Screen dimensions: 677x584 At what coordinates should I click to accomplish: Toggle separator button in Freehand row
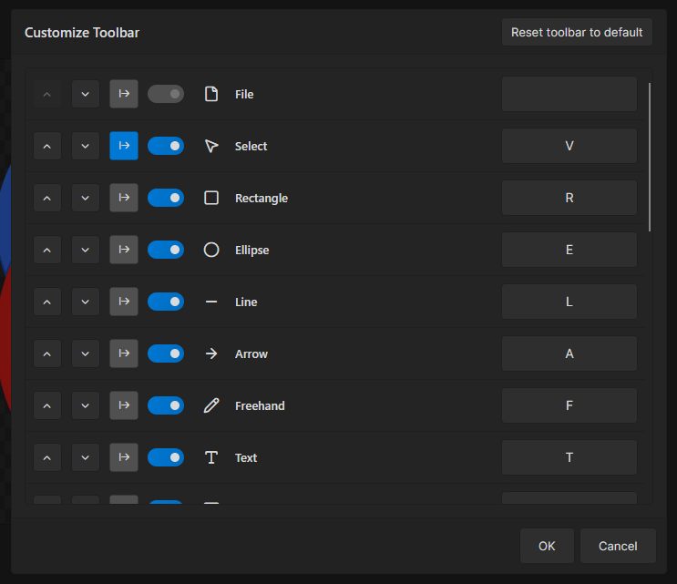124,405
